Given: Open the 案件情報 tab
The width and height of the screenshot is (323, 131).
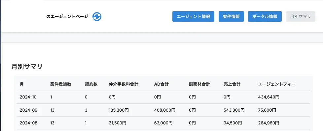Looking at the screenshot, I should (x=231, y=16).
